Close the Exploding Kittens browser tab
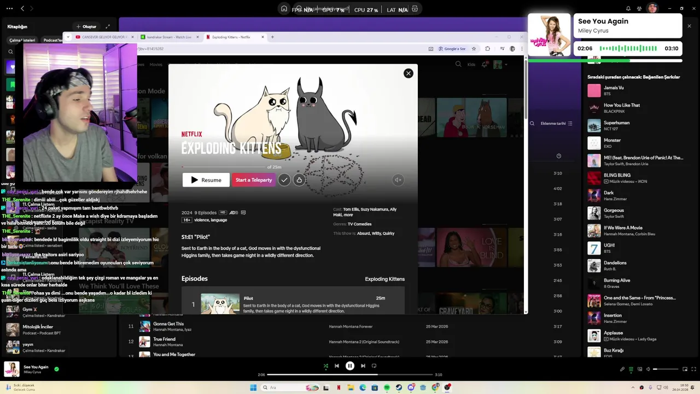The height and width of the screenshot is (394, 700). click(x=262, y=37)
